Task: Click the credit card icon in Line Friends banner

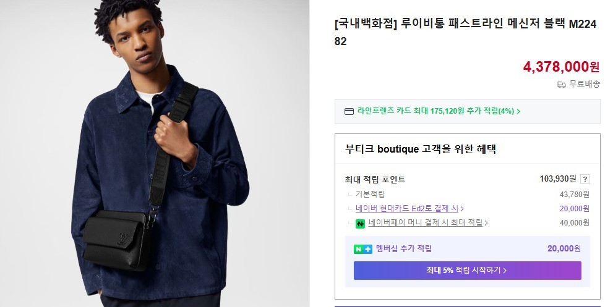Action: pos(349,112)
